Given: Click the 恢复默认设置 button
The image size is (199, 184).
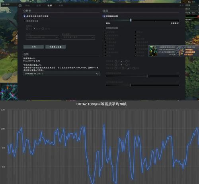Looking at the screenshot, I should [55, 47].
